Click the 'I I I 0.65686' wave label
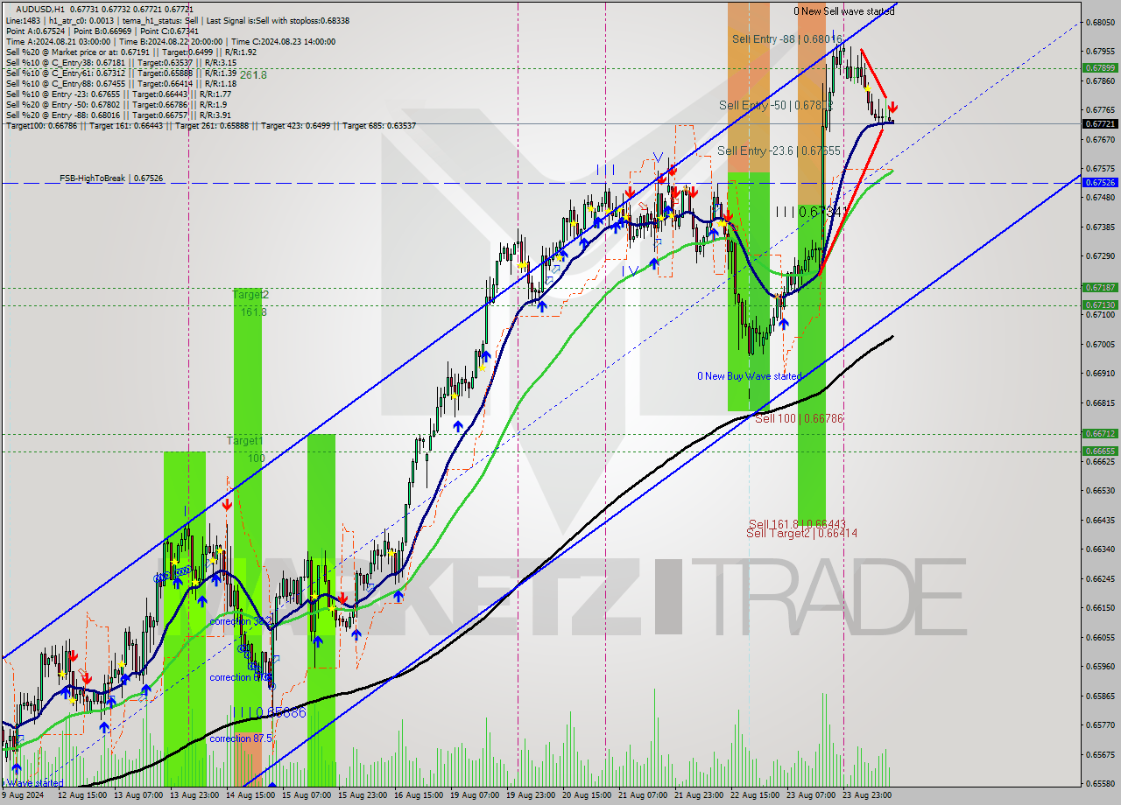 [268, 713]
